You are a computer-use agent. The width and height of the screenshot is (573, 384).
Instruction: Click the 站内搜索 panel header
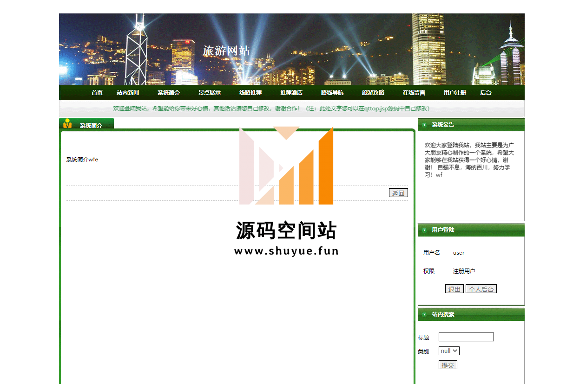[471, 314]
